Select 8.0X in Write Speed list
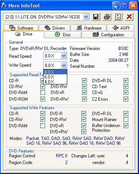Viewport: 139px width, 174px height. (55, 72)
